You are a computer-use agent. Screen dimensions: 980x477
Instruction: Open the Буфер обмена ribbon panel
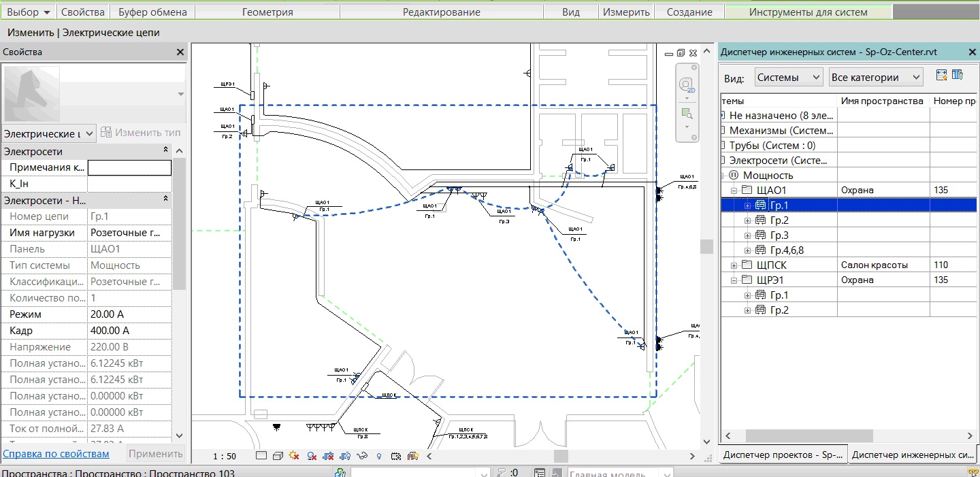click(x=152, y=12)
